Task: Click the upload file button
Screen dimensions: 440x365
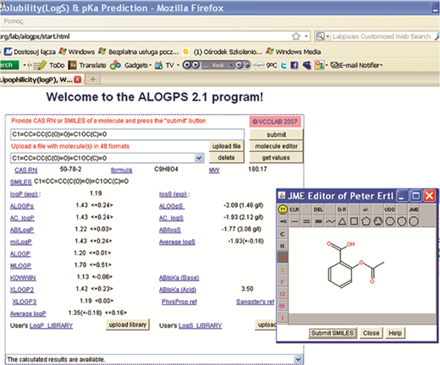Action: pos(227,146)
